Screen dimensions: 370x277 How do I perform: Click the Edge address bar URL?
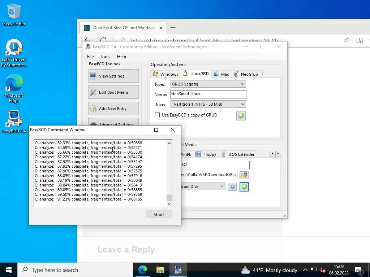point(205,40)
